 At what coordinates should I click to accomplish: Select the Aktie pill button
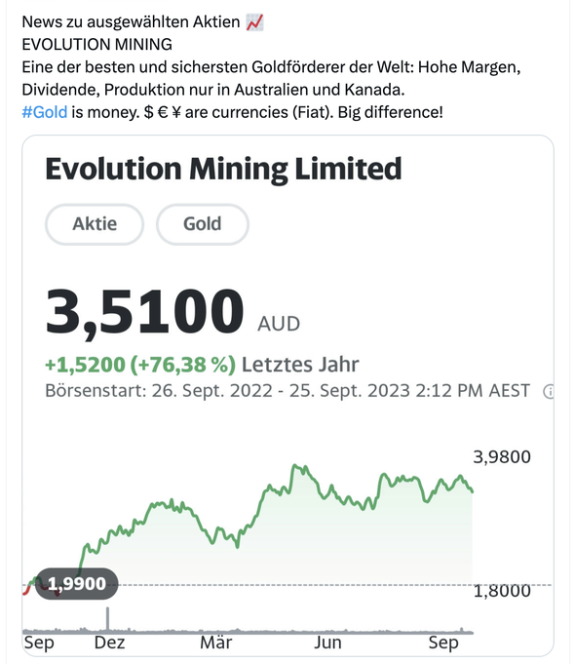[95, 224]
